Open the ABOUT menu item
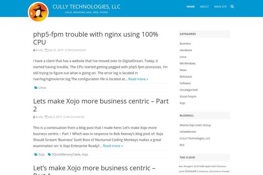 (204, 7)
